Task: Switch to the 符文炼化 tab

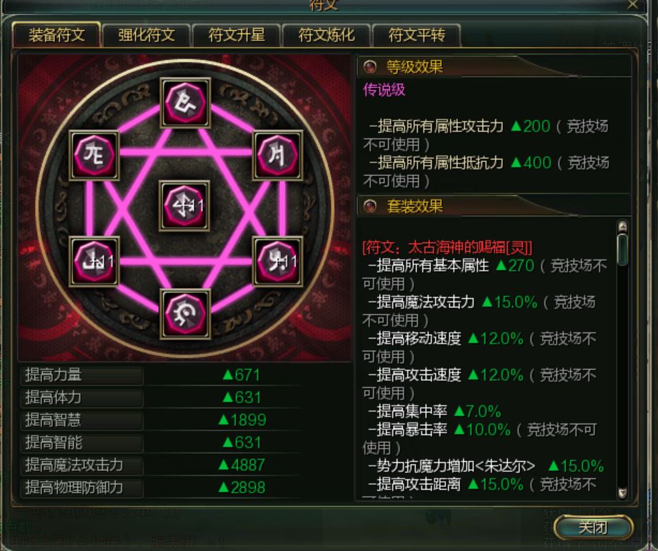Action: (x=326, y=35)
